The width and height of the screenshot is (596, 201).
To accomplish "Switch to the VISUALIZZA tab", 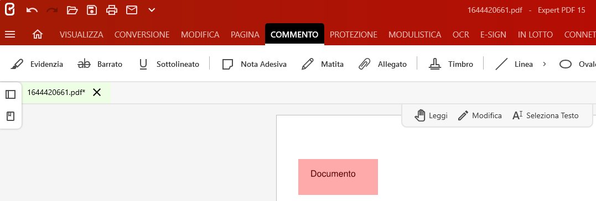I will [x=81, y=34].
